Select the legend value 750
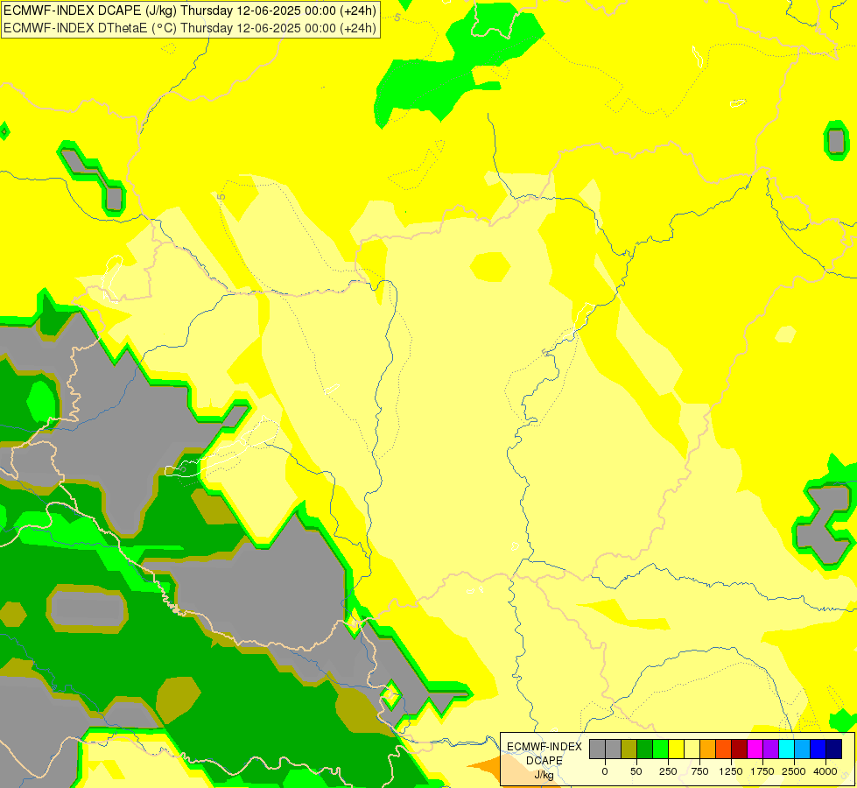 pos(699,771)
